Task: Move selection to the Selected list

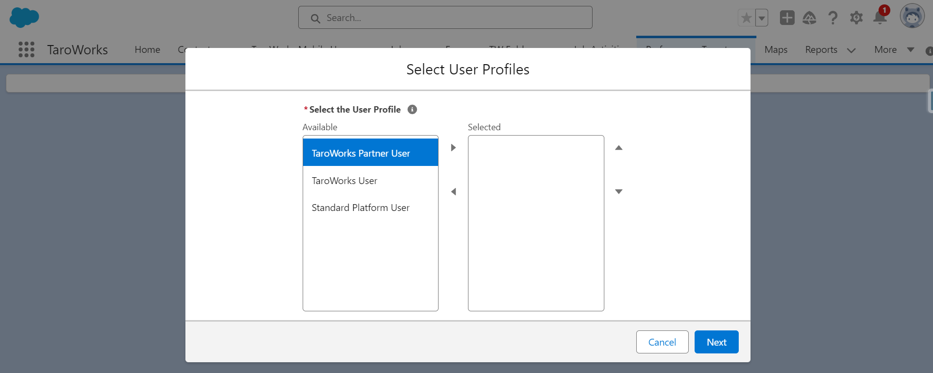Action: [x=453, y=148]
